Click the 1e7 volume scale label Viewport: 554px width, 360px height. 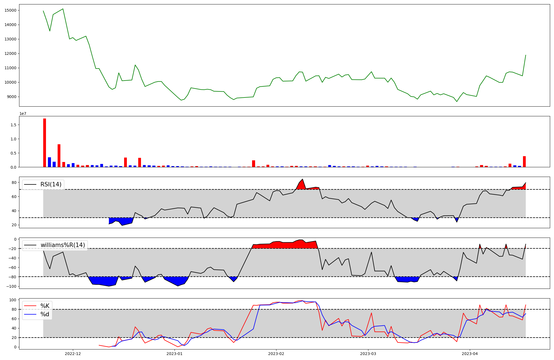point(23,114)
